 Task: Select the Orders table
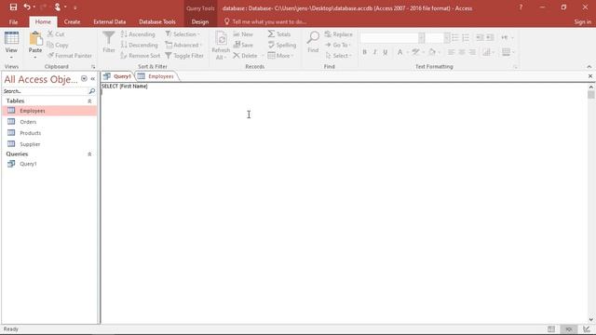49,122
